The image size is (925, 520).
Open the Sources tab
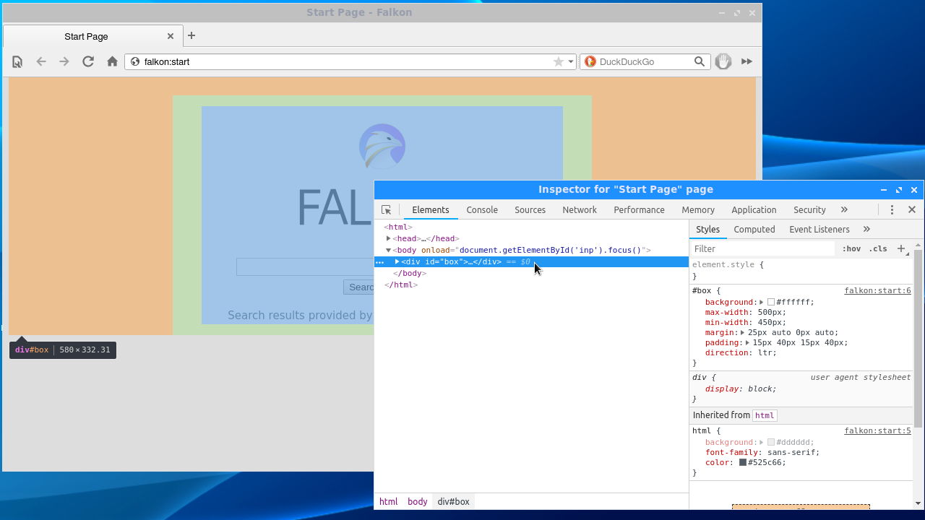[530, 210]
